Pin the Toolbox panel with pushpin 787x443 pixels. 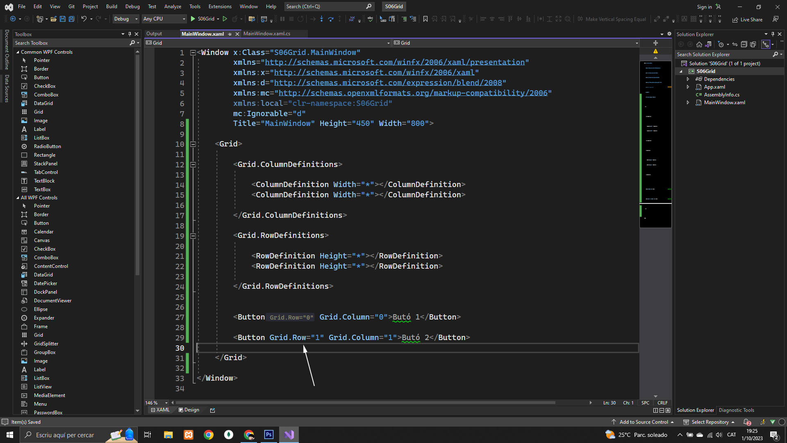tap(130, 34)
